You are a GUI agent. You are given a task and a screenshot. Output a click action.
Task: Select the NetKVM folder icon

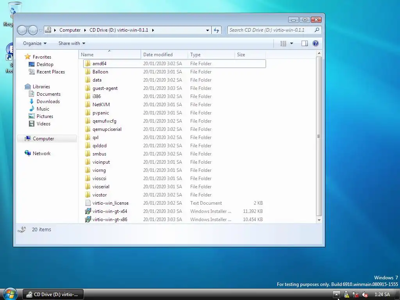pyautogui.click(x=88, y=104)
